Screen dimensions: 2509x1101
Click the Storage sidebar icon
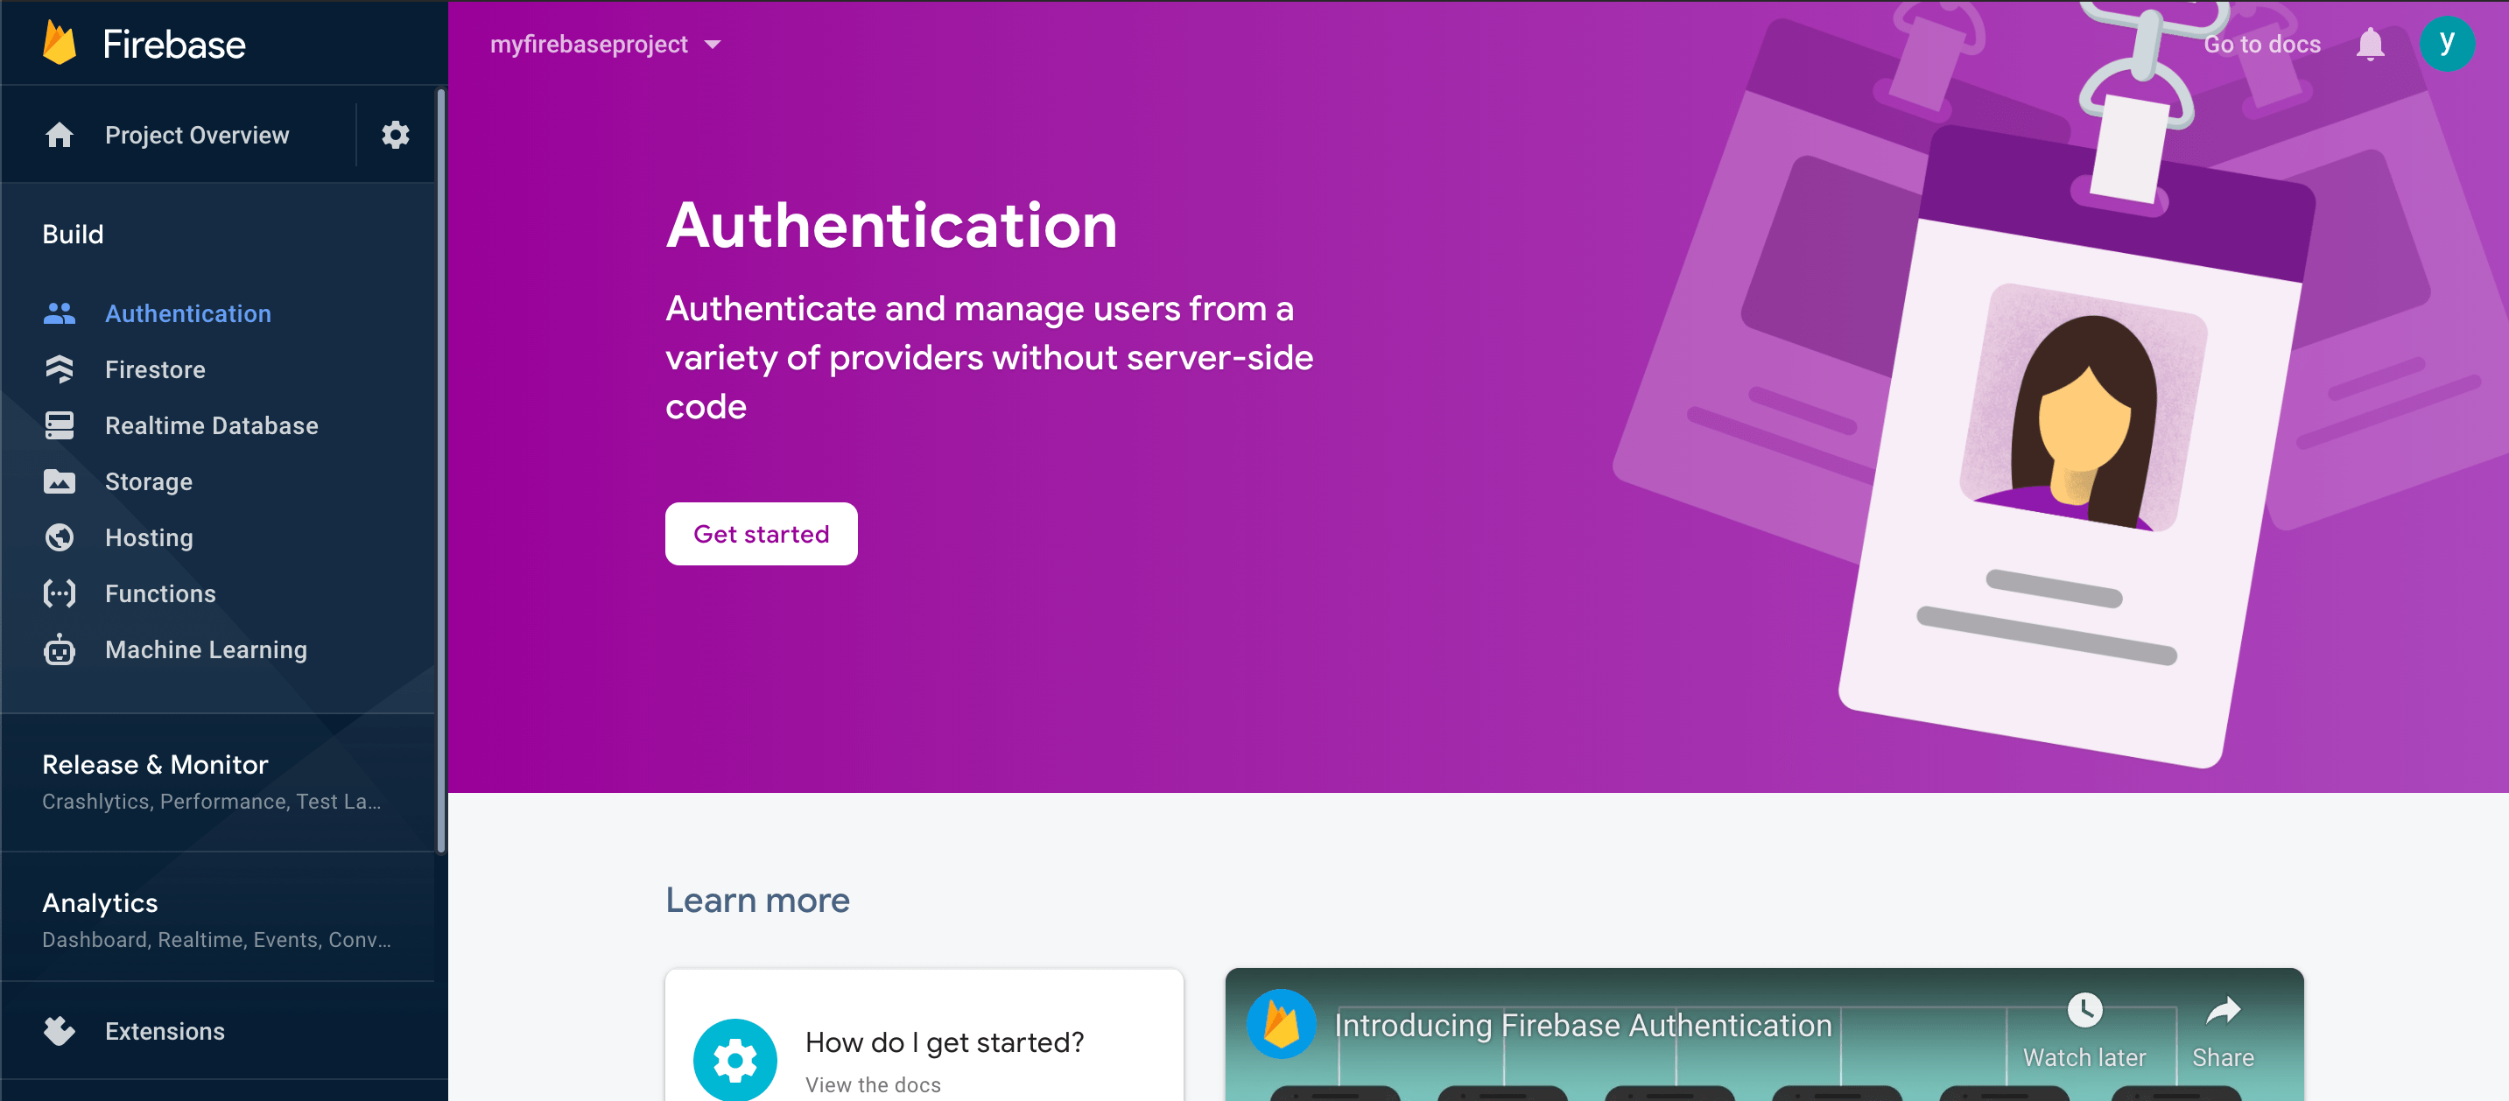60,481
